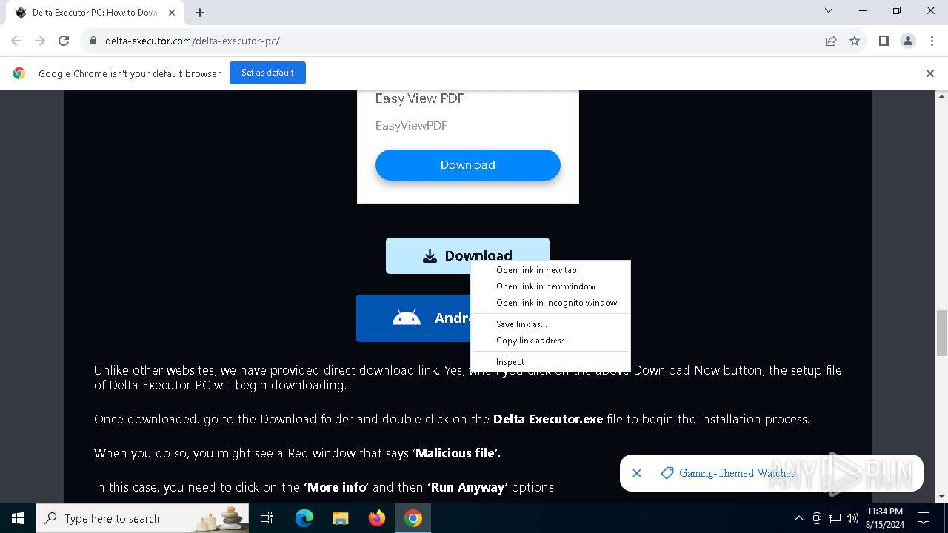Launch Firefox from taskbar
Viewport: 948px width, 533px height.
(377, 518)
